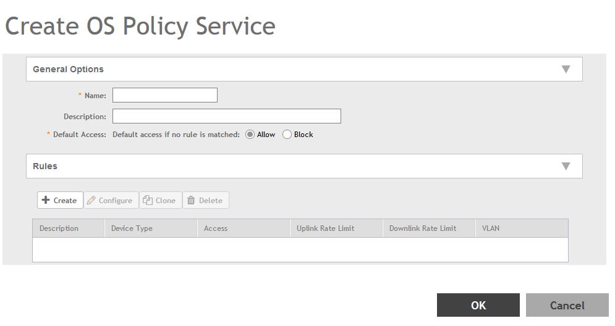This screenshot has height=326, width=615.
Task: Sort by Uplink Rate Limit column
Action: click(x=326, y=228)
